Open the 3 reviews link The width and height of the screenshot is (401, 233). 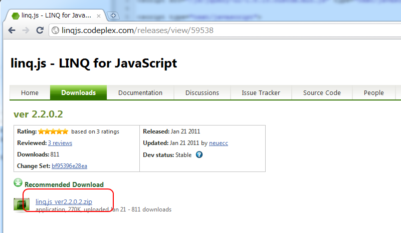[x=60, y=143]
